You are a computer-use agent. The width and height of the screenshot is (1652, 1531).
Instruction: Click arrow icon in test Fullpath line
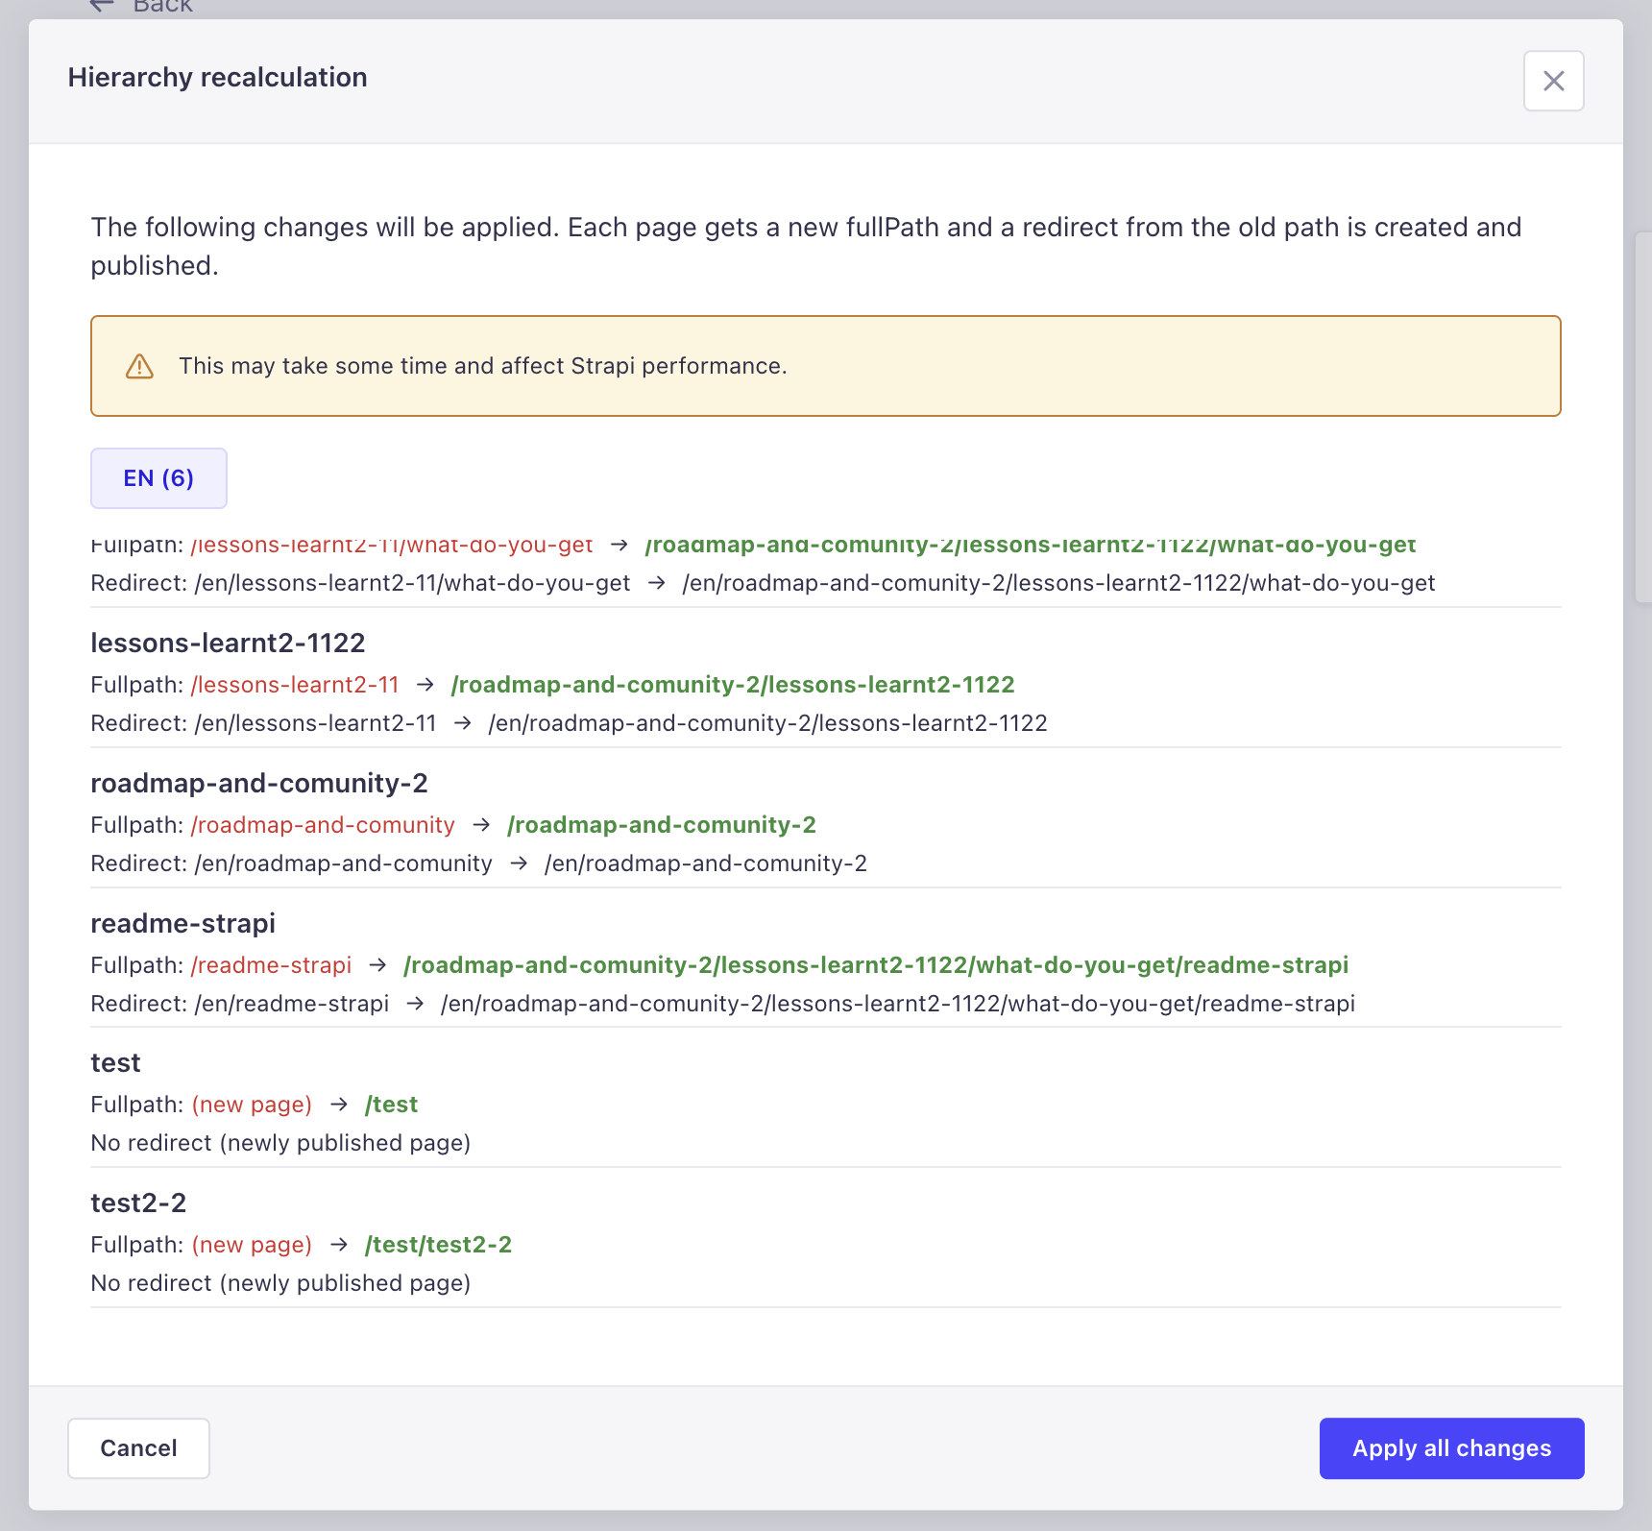pyautogui.click(x=338, y=1105)
